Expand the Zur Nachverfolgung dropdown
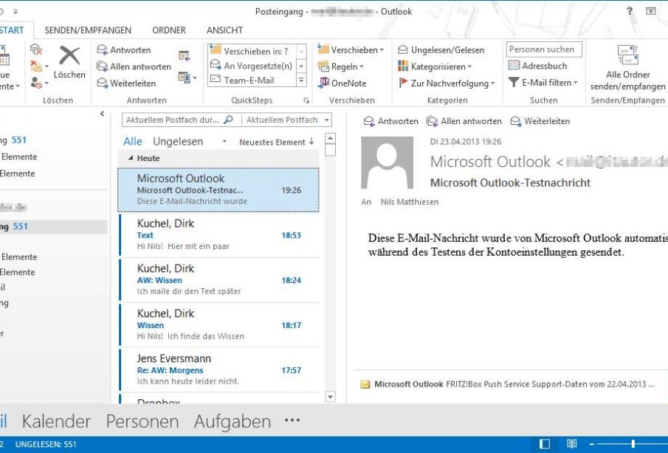Image resolution: width=668 pixels, height=453 pixels. click(447, 83)
